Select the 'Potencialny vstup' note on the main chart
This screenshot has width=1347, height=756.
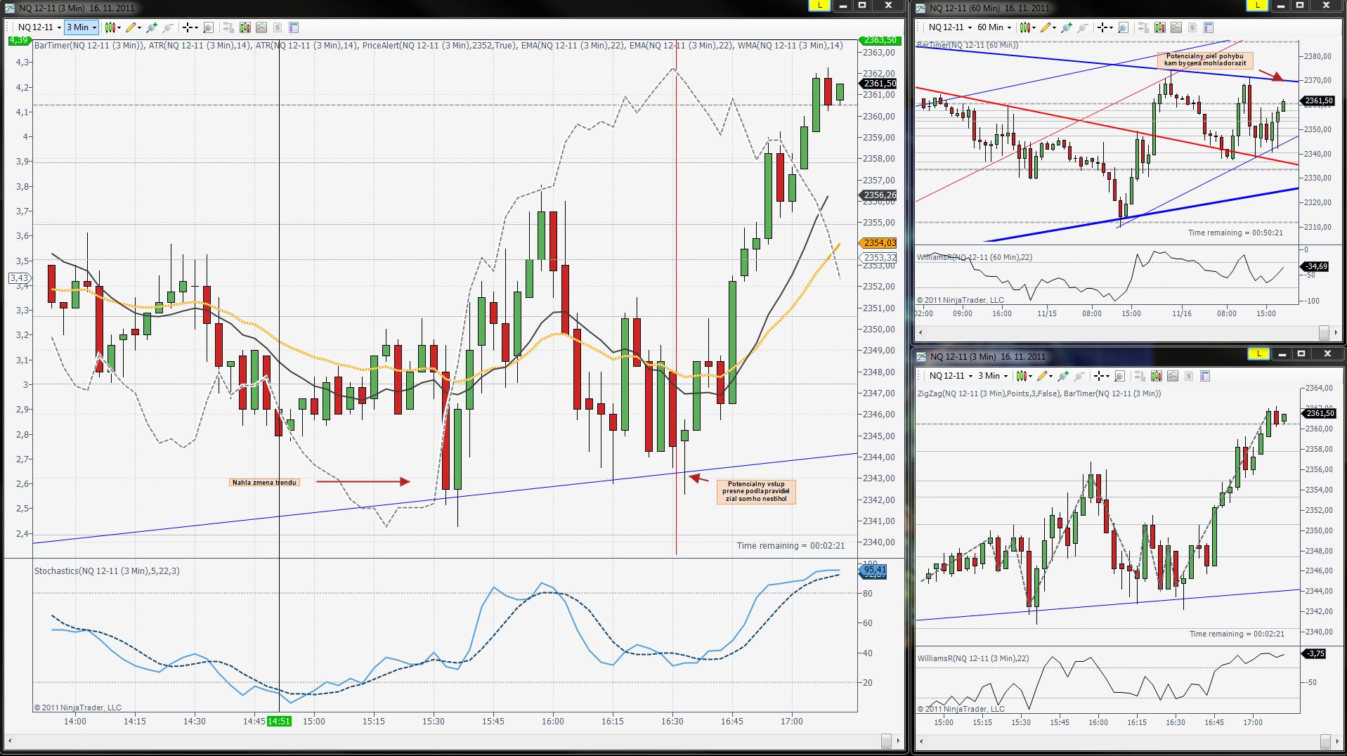point(756,491)
